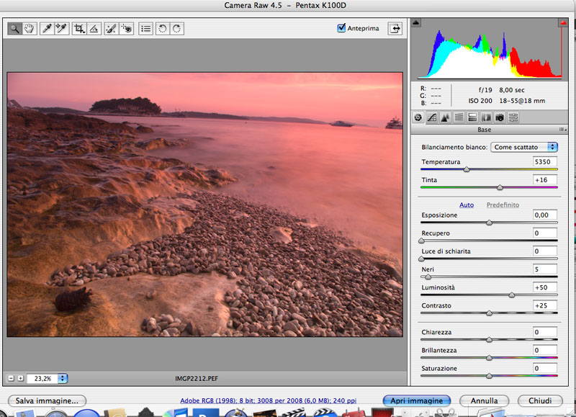Choose the Red Eye Removal tool

tap(127, 29)
